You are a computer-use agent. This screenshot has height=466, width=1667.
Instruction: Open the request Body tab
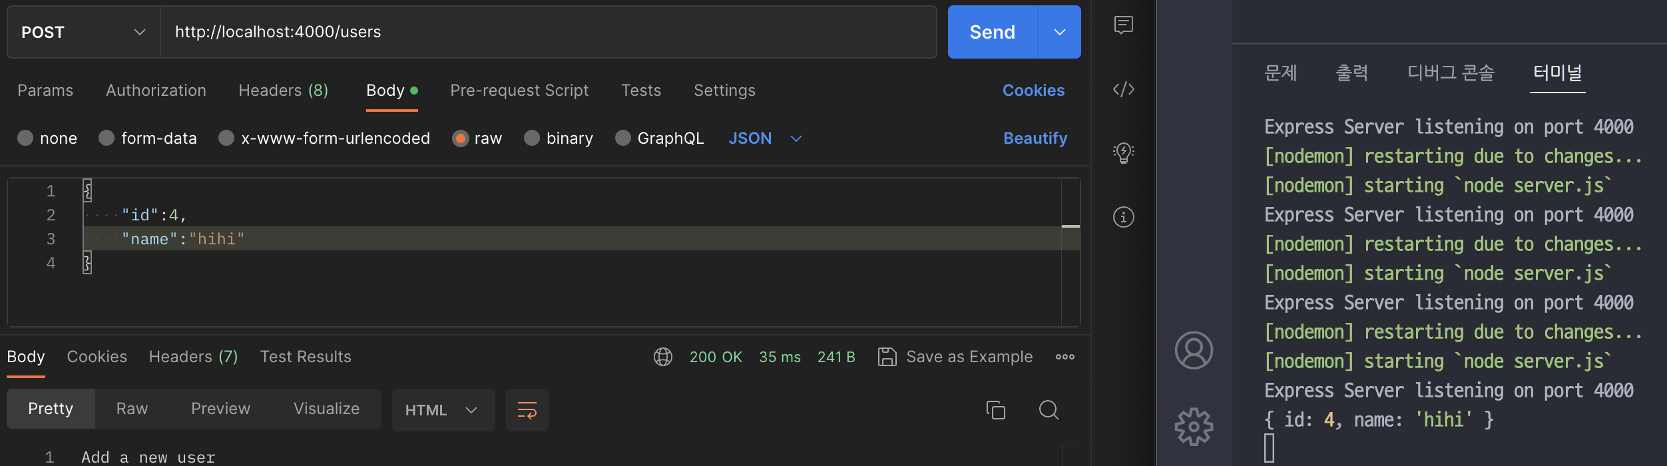392,91
